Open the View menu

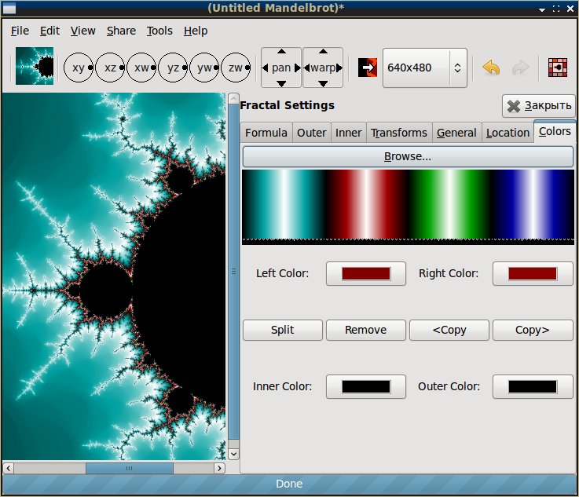[83, 31]
